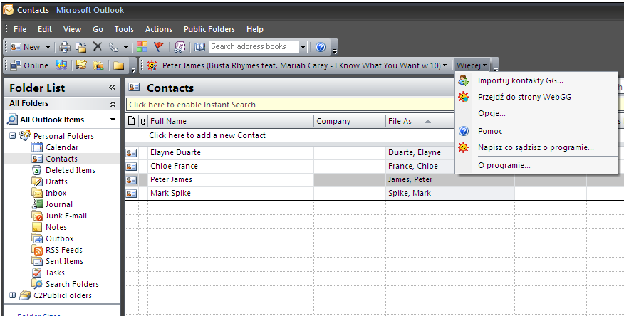Open the Search address books dropdown arrow
The width and height of the screenshot is (624, 316).
[303, 47]
